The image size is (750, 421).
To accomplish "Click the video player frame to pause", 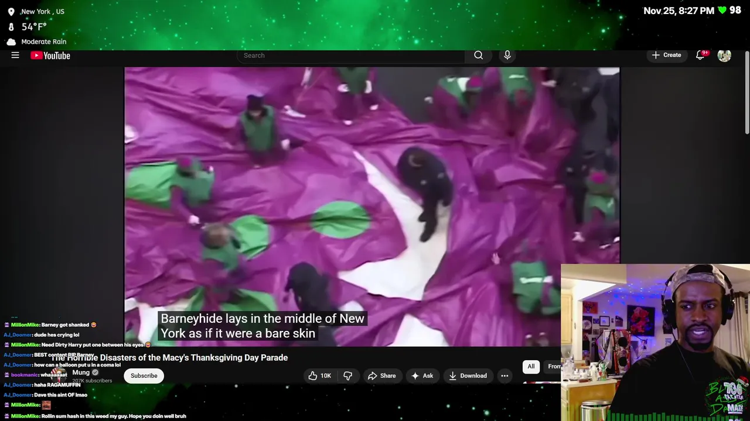I will [x=371, y=206].
